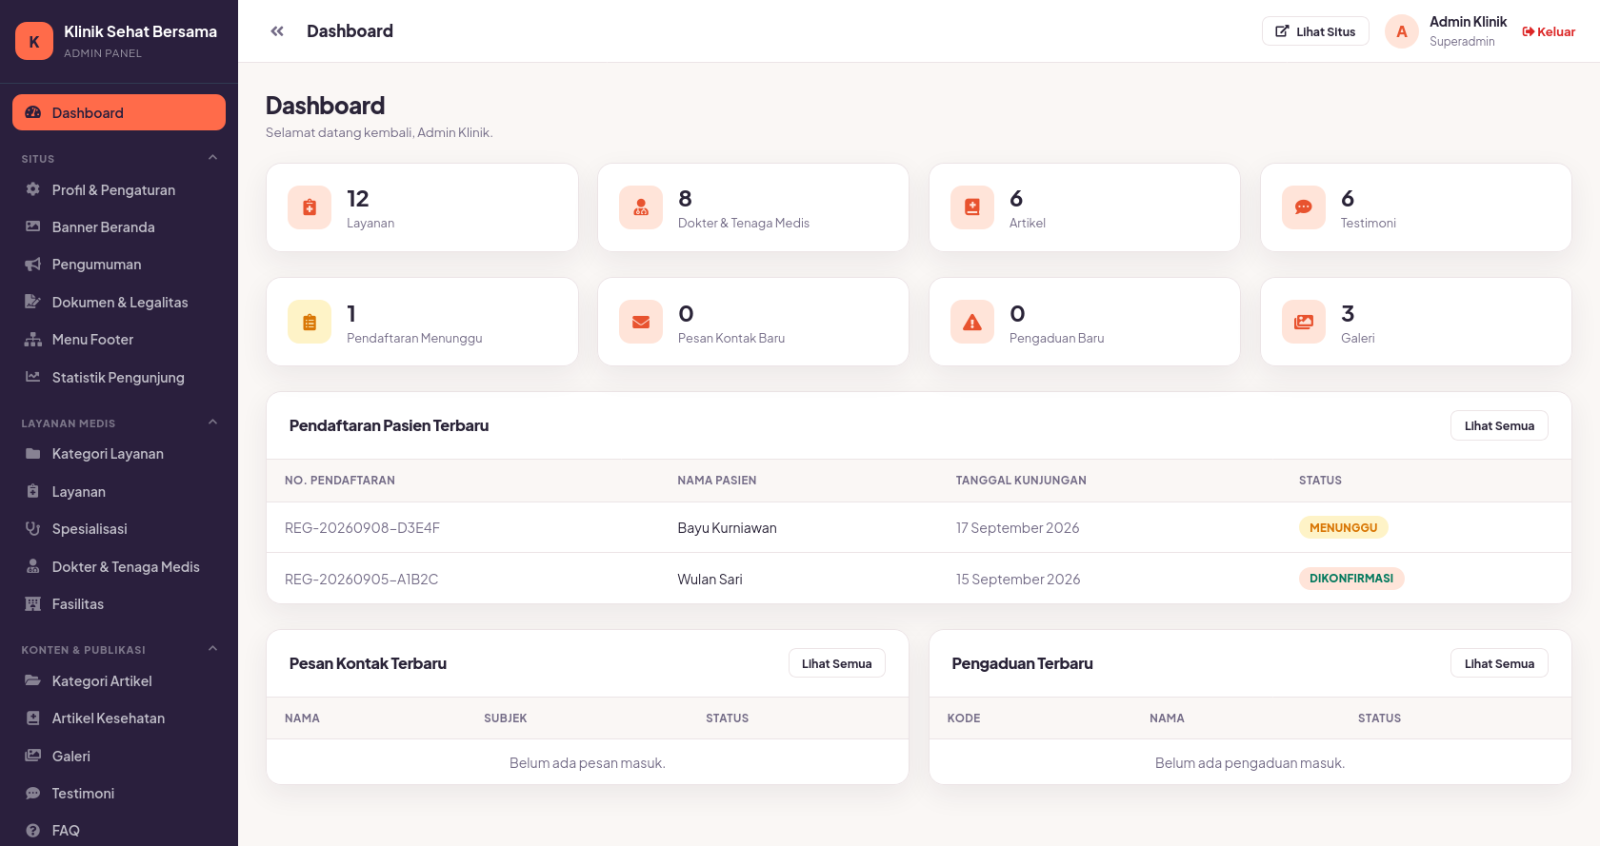Click the gear icon beside Profil & Pengaturan
This screenshot has height=846, width=1600.
[x=33, y=189]
